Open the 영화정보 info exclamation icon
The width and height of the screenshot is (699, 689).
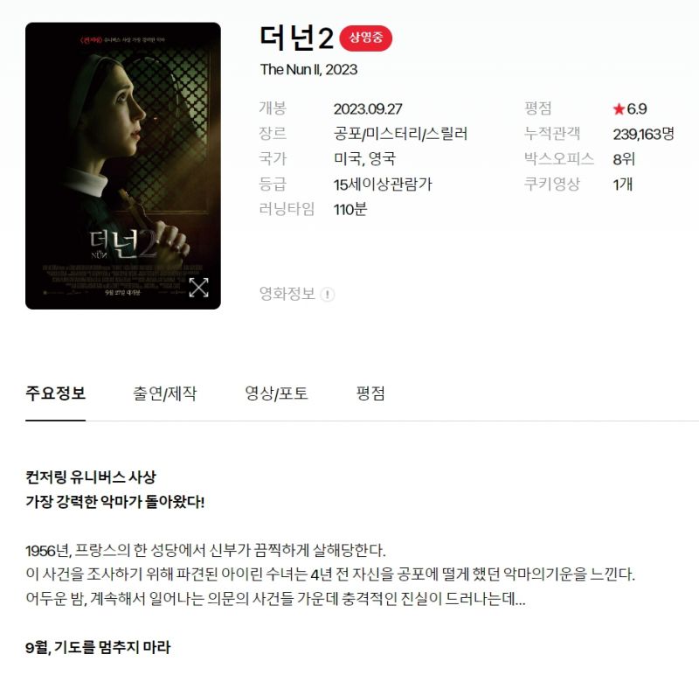(x=327, y=295)
